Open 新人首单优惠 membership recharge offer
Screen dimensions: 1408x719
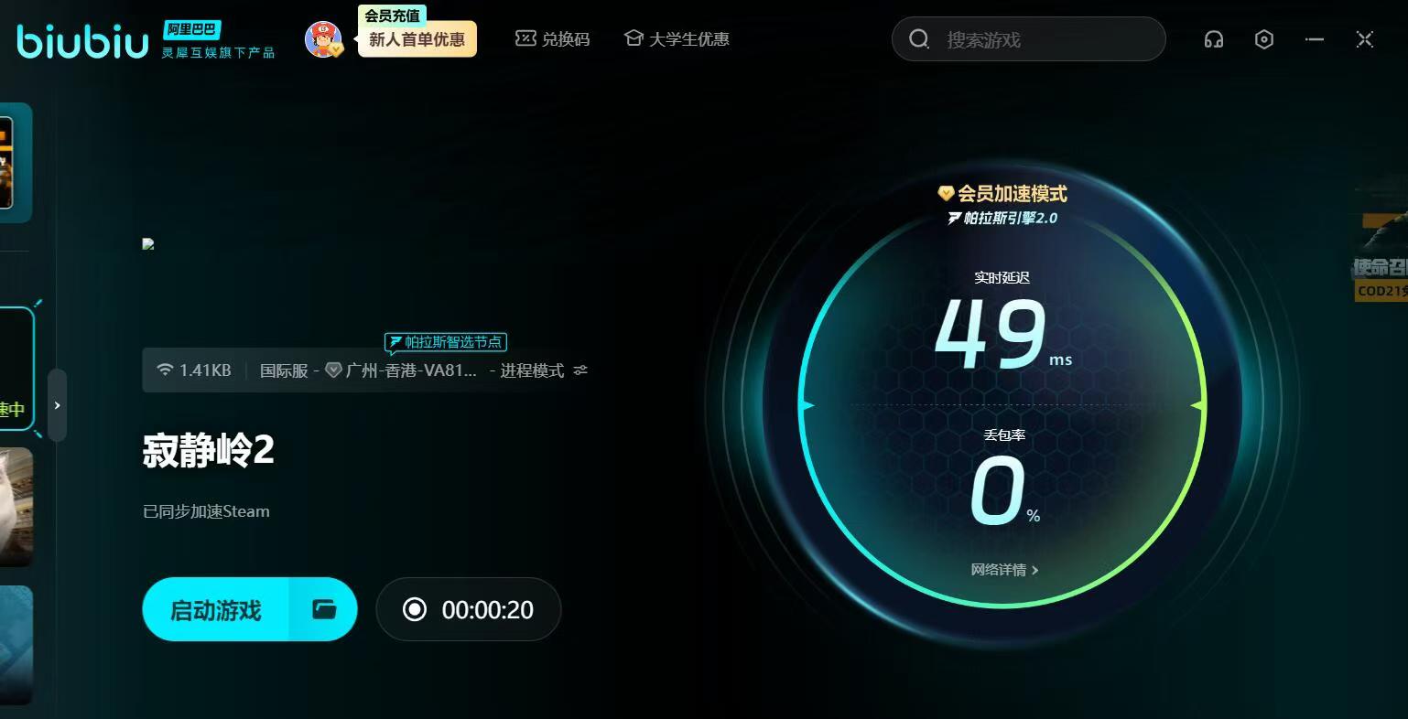pyautogui.click(x=417, y=39)
